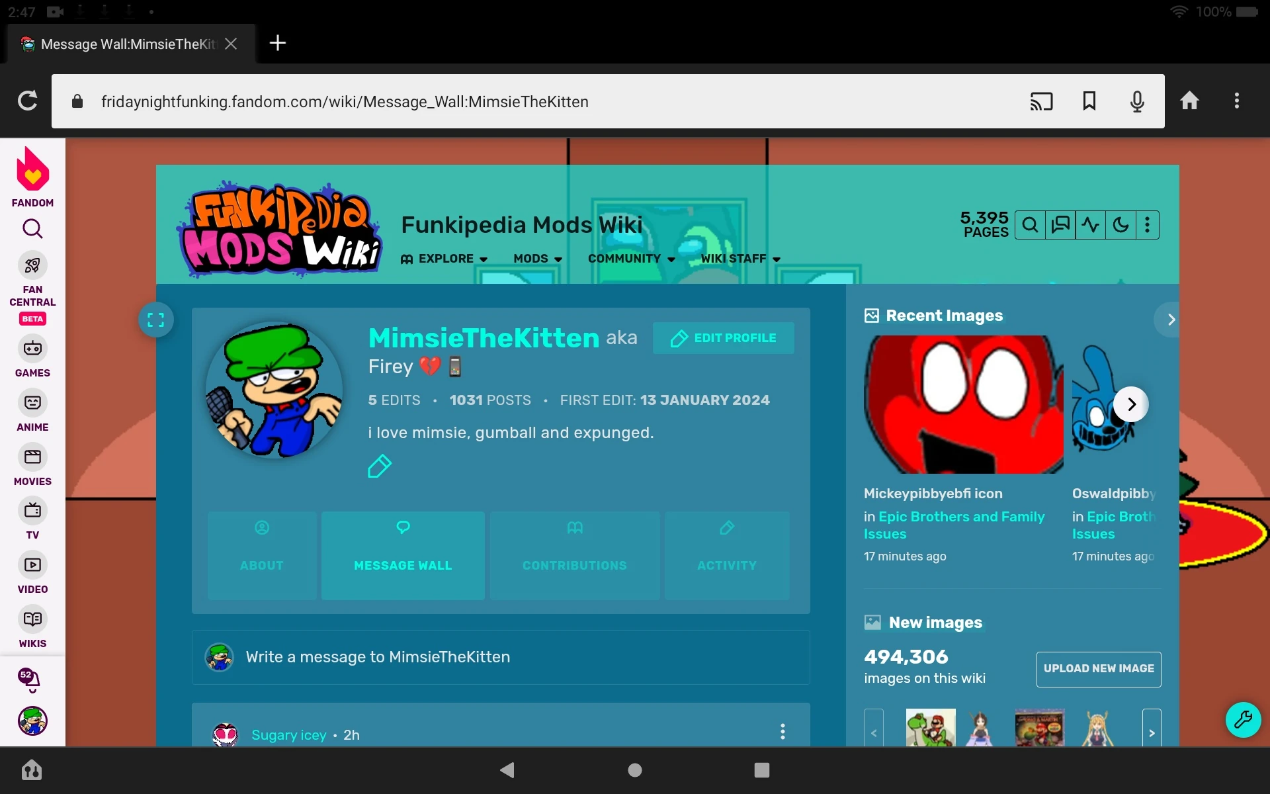Expand the Mods dropdown menu
1270x794 pixels.
click(x=538, y=259)
